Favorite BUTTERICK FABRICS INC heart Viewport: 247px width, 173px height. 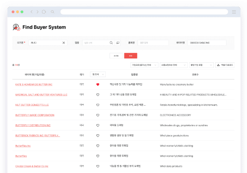[98, 136]
